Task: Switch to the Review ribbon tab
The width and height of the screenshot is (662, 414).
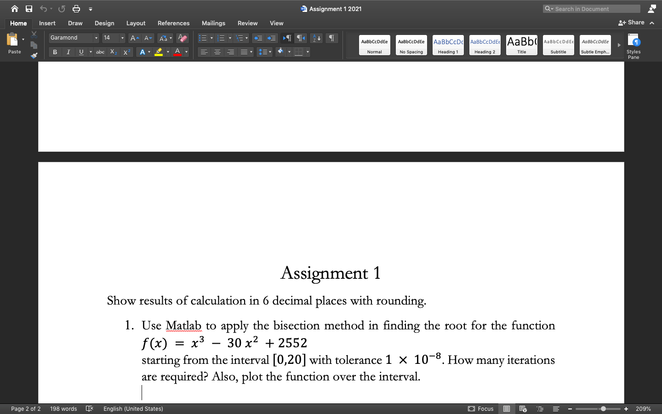Action: [247, 23]
